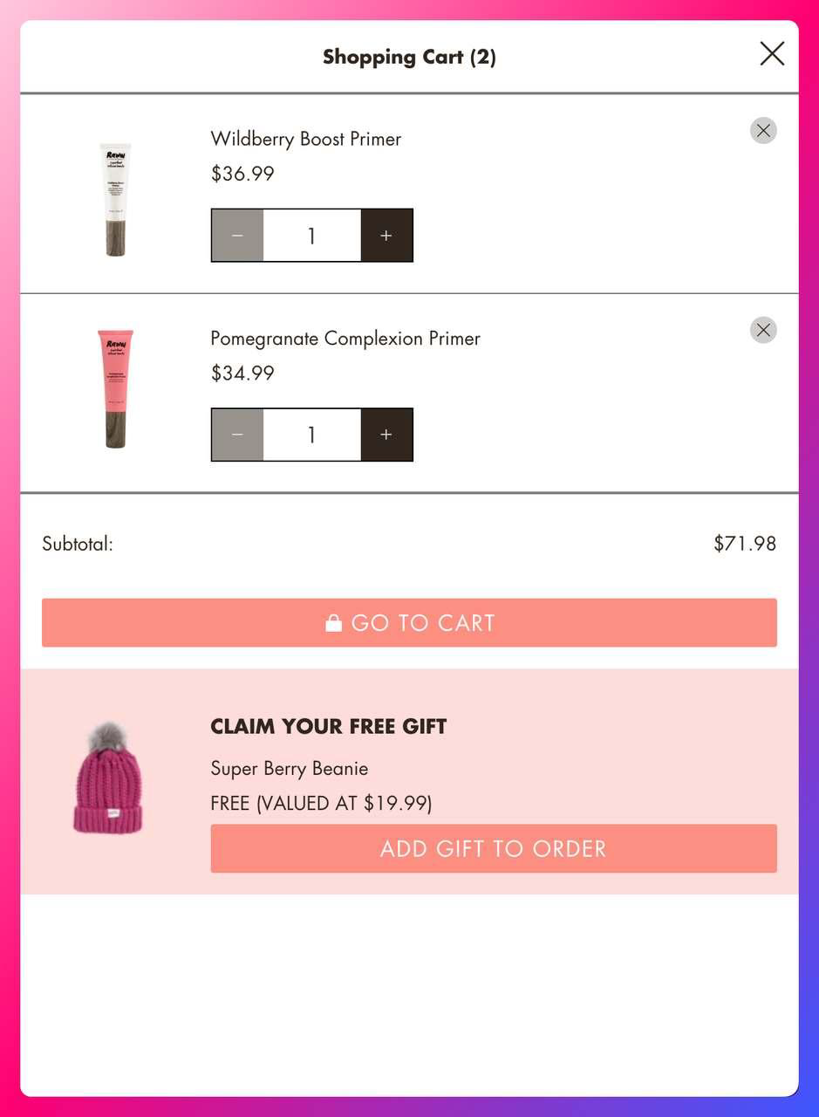
Task: Open the Wildberry Boost Primer product image
Action: click(x=115, y=200)
